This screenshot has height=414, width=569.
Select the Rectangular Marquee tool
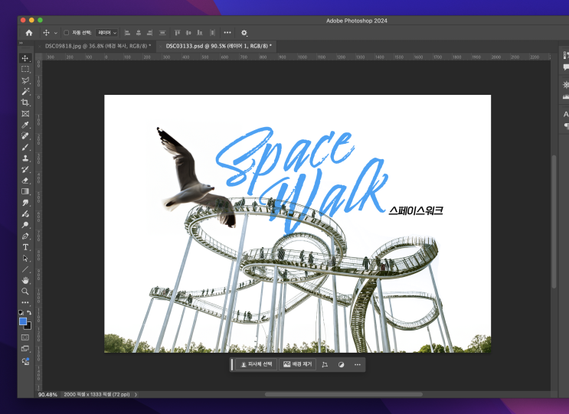click(x=25, y=69)
